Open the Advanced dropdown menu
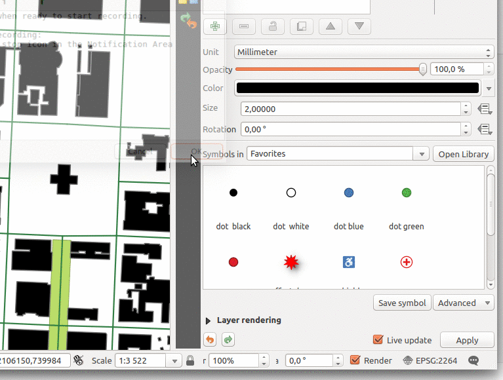The image size is (503, 380). 463,303
